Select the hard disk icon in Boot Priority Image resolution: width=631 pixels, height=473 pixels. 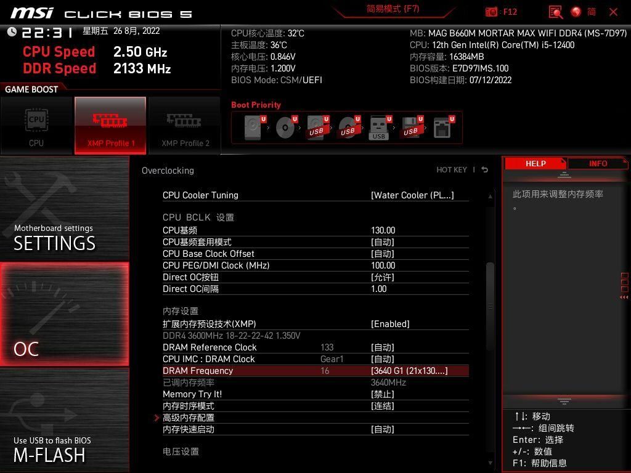251,127
